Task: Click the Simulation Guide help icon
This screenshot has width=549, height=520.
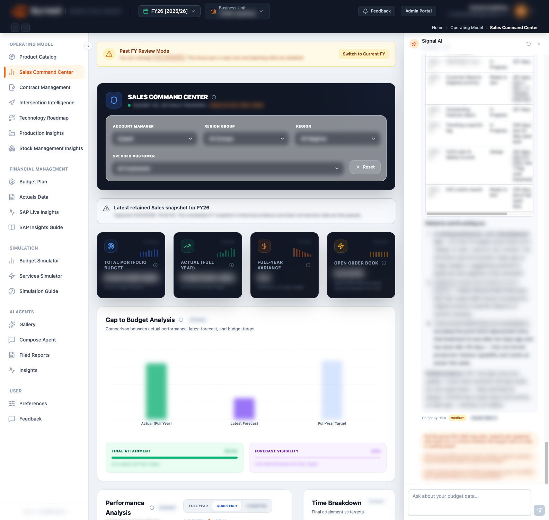Action: 12,291
